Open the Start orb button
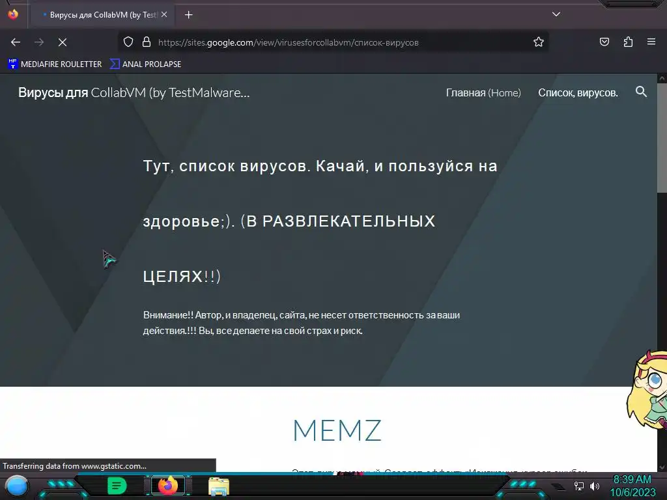The width and height of the screenshot is (667, 500). coord(17,486)
